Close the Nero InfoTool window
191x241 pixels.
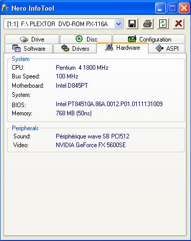tap(184, 8)
